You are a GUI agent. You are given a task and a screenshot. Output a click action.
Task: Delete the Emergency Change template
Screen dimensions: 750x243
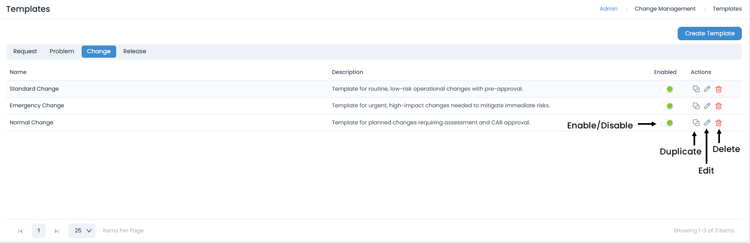[x=719, y=106]
